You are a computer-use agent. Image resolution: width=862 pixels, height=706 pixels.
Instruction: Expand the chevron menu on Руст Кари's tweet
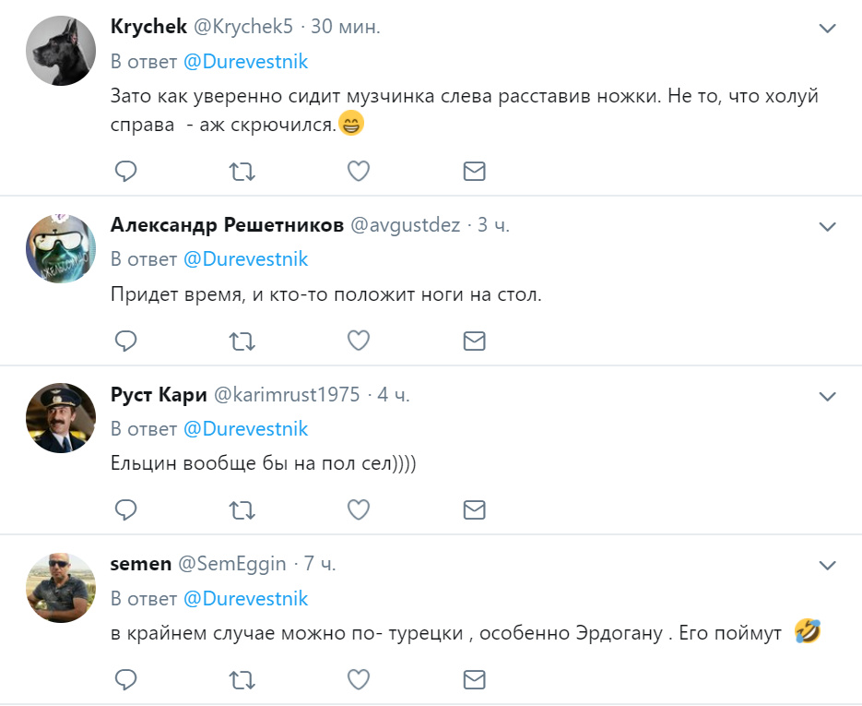pyautogui.click(x=827, y=396)
